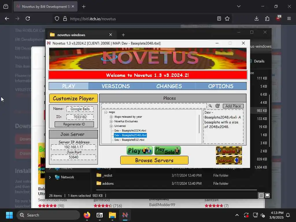Click the Join Port field
This screenshot has width=296, height=222.
coord(73,157)
